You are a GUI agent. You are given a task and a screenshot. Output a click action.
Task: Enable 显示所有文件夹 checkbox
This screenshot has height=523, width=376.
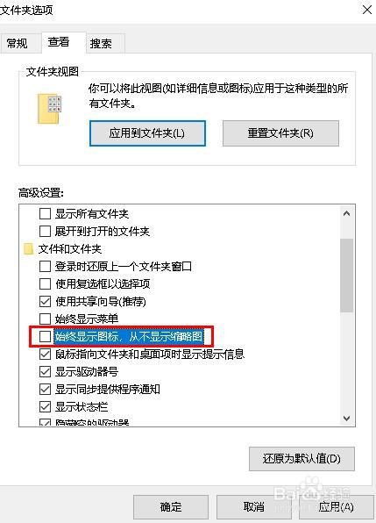coord(45,213)
